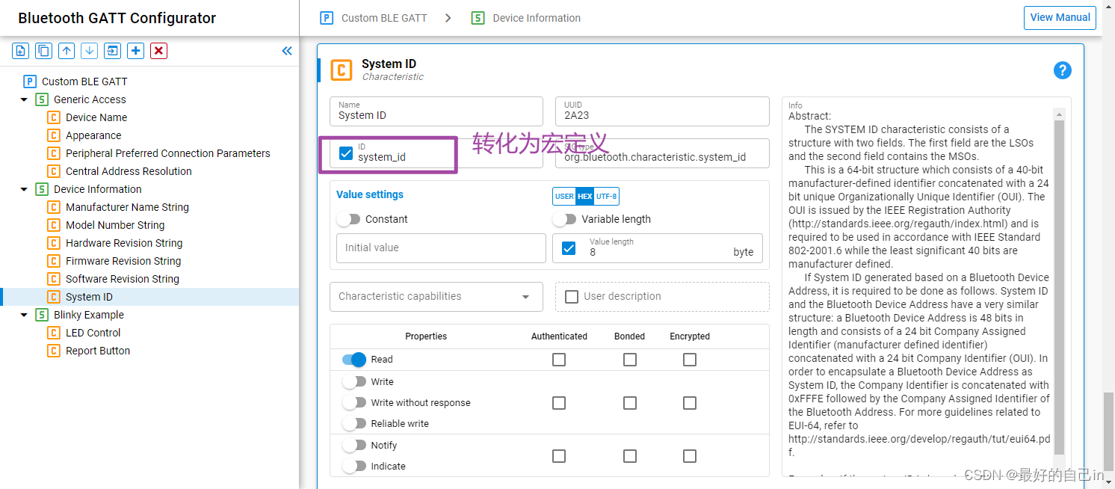Collapse the sidebar with double chevron
The image size is (1115, 489).
(x=287, y=51)
